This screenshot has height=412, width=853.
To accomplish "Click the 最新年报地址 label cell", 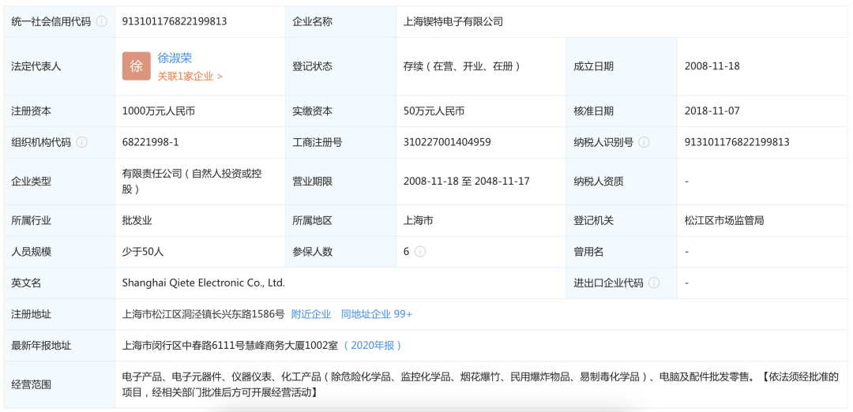I will click(x=59, y=345).
